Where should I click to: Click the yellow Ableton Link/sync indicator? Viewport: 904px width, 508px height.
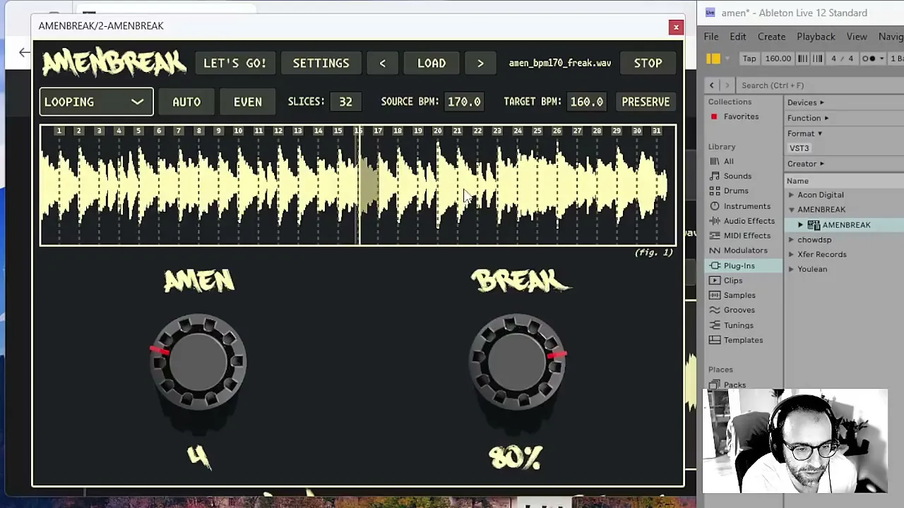click(713, 59)
